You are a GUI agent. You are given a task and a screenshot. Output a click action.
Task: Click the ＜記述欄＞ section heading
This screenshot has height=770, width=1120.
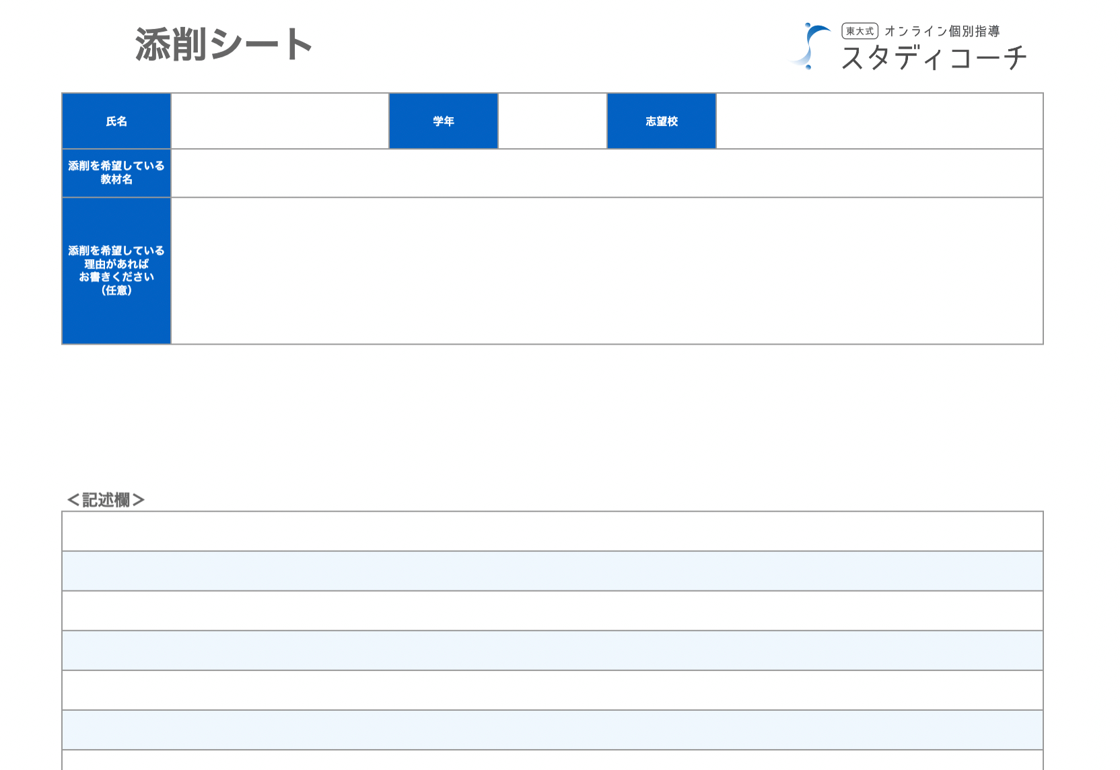tap(106, 500)
